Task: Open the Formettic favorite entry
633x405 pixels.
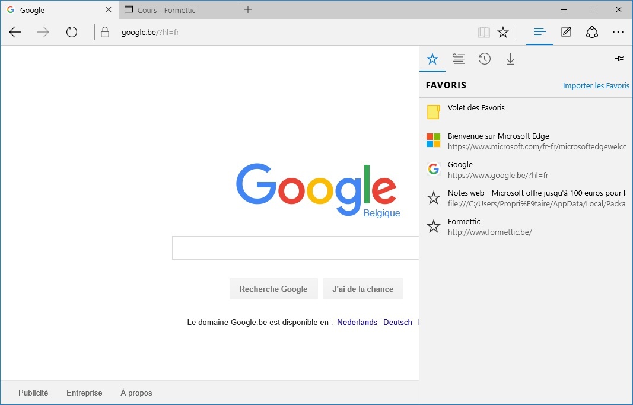Action: coord(526,227)
